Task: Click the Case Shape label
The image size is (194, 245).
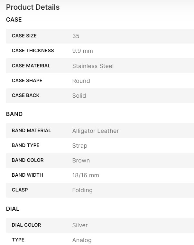Action: (x=27, y=81)
